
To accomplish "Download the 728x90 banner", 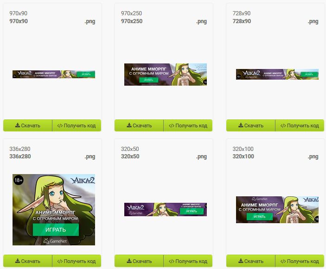I will click(x=251, y=125).
